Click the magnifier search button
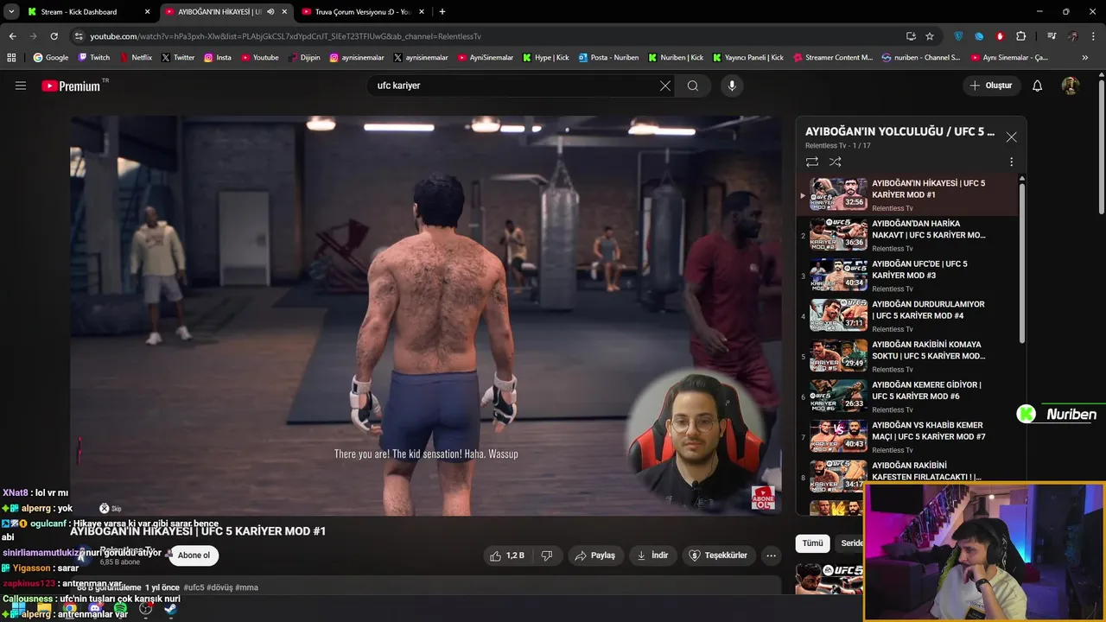The image size is (1106, 622). point(693,86)
